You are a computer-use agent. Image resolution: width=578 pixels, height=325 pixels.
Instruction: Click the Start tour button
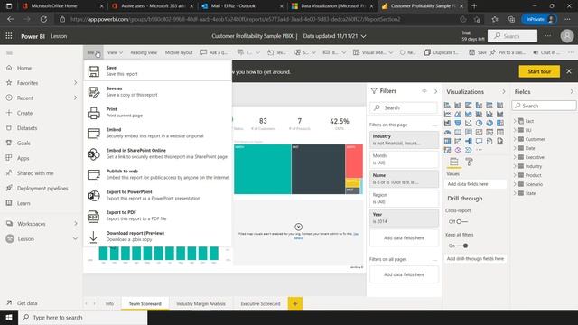539,71
